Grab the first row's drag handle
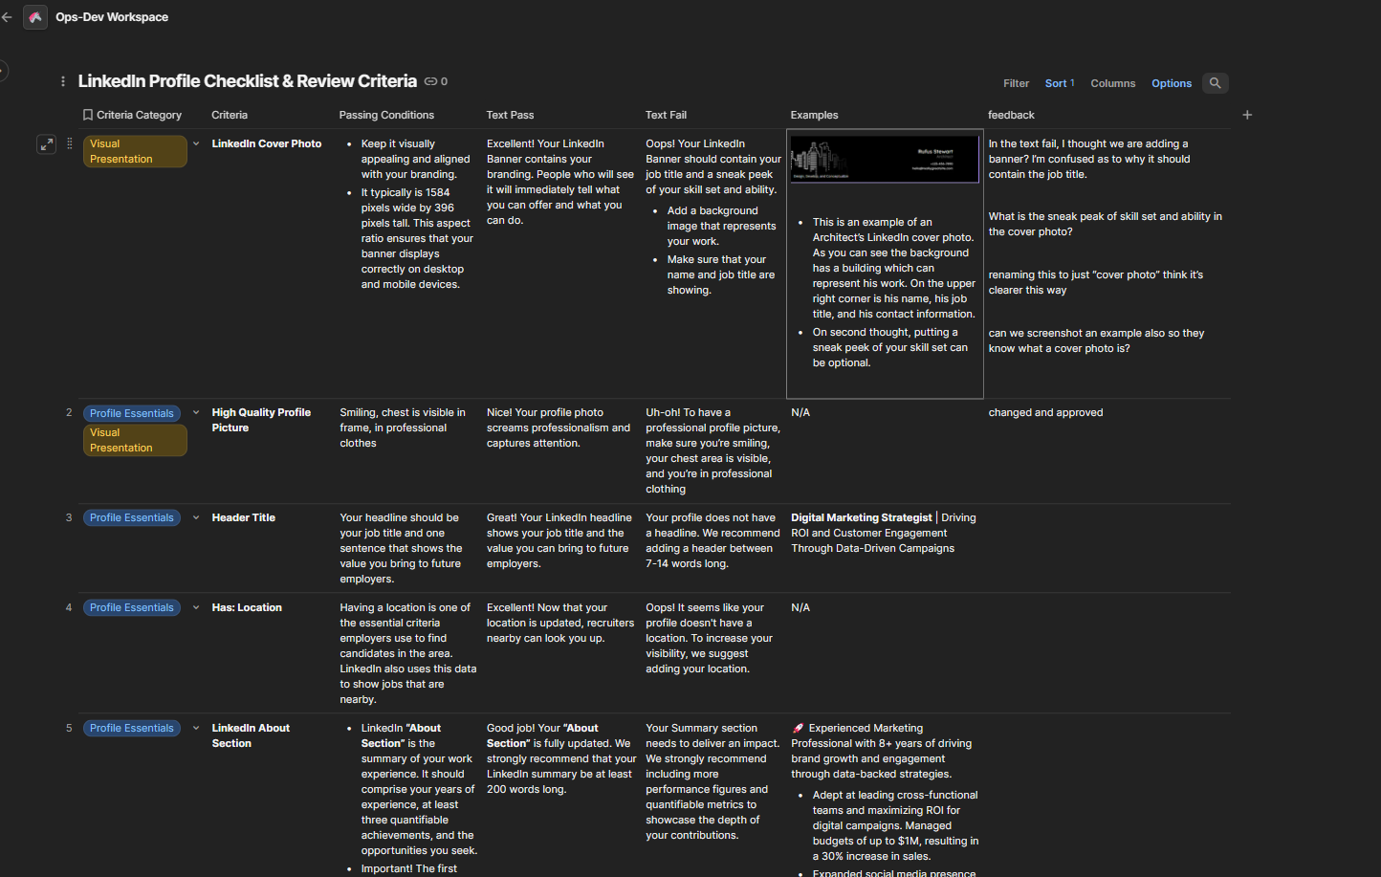This screenshot has height=877, width=1381. click(x=69, y=143)
